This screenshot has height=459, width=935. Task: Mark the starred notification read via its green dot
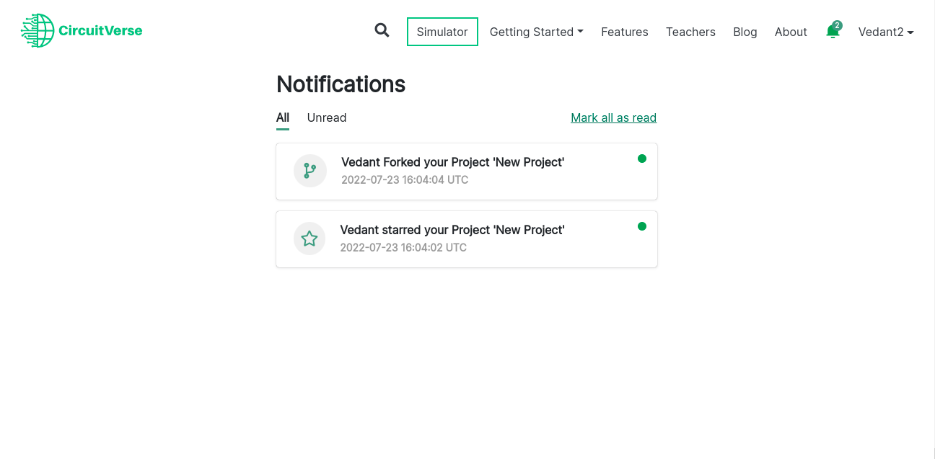pos(642,226)
